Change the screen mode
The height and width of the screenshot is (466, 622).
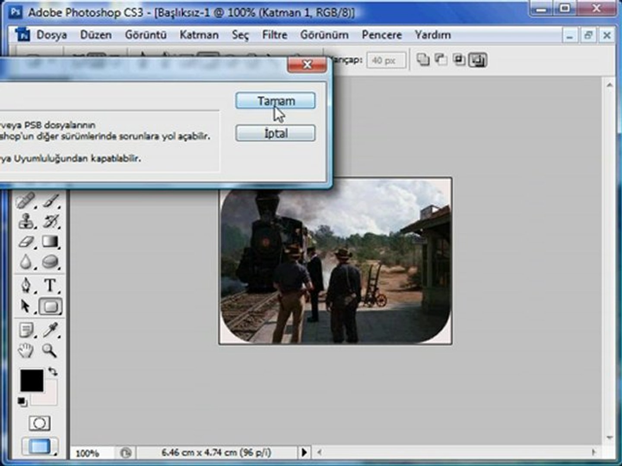pos(39,447)
